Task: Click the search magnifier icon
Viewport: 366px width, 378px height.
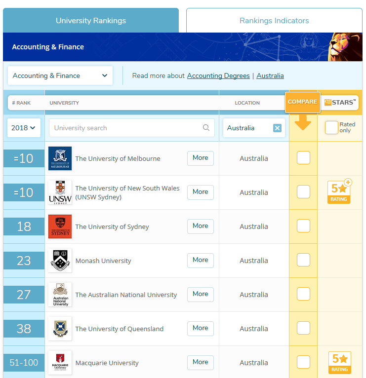Action: pyautogui.click(x=206, y=128)
